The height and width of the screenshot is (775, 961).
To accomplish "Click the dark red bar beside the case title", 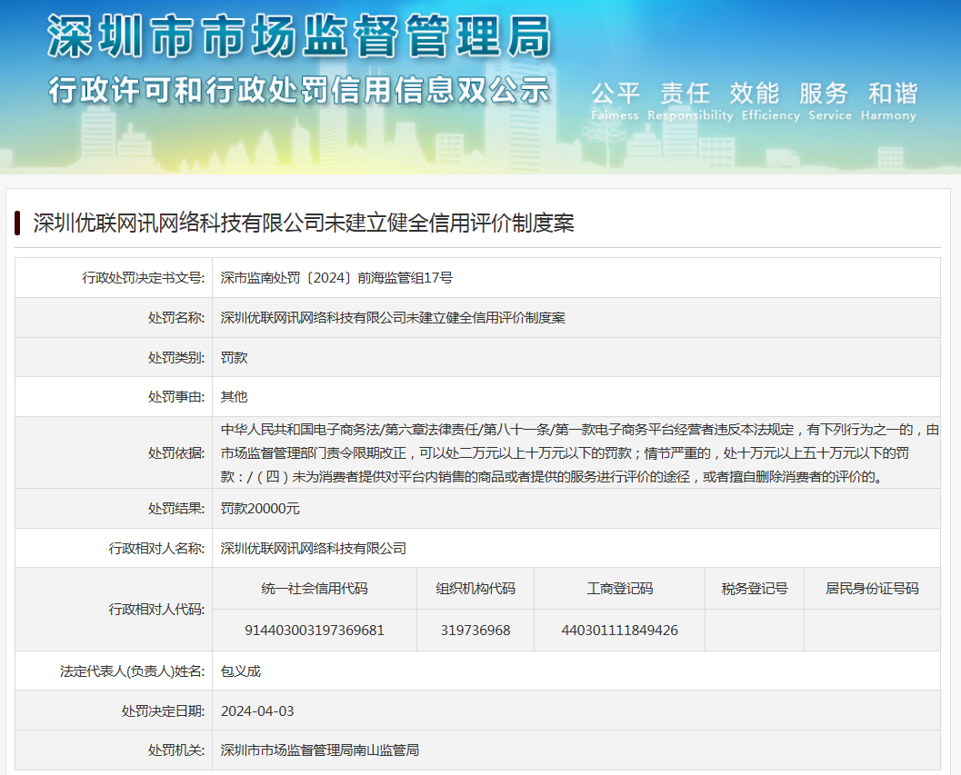I will 17,223.
